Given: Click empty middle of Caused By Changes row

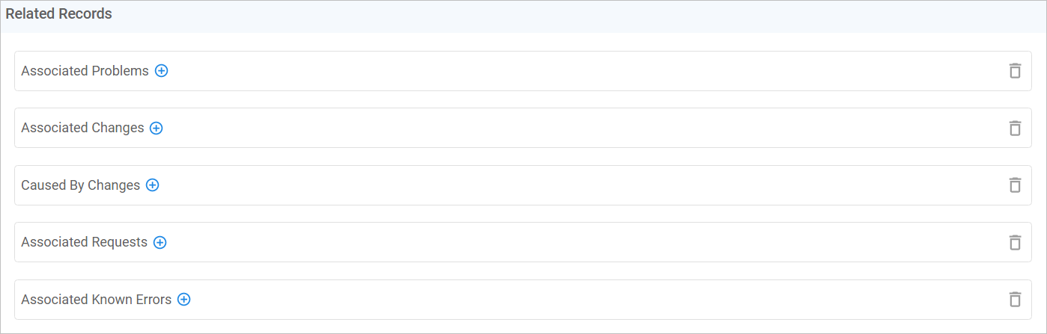Looking at the screenshot, I should (524, 185).
